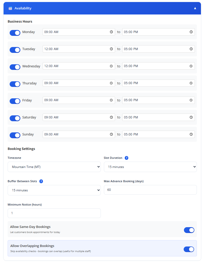The image size is (204, 263).
Task: Toggle off Allow Same-Day Bookings
Action: point(189,230)
